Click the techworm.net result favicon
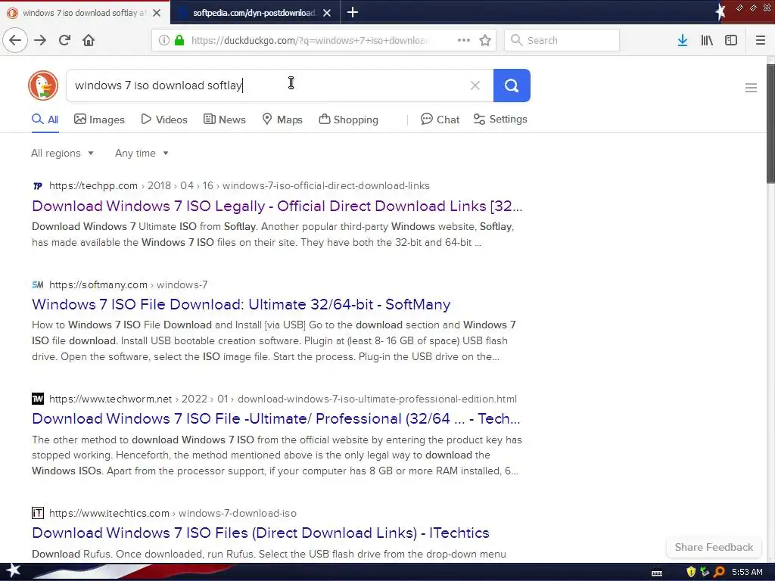The height and width of the screenshot is (581, 775). coord(38,399)
